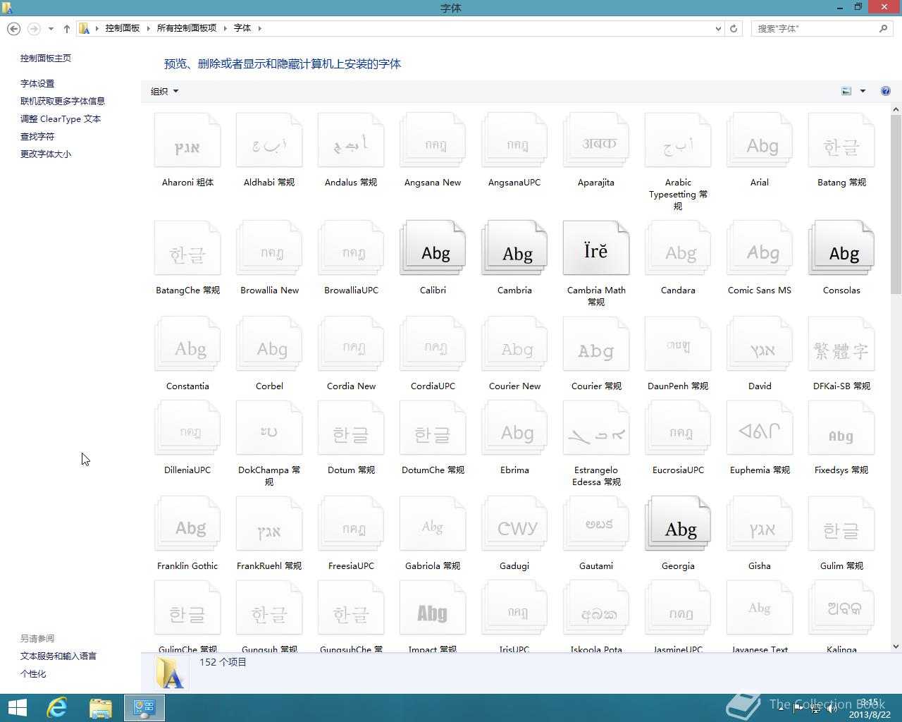Go back with the back arrow

click(13, 28)
